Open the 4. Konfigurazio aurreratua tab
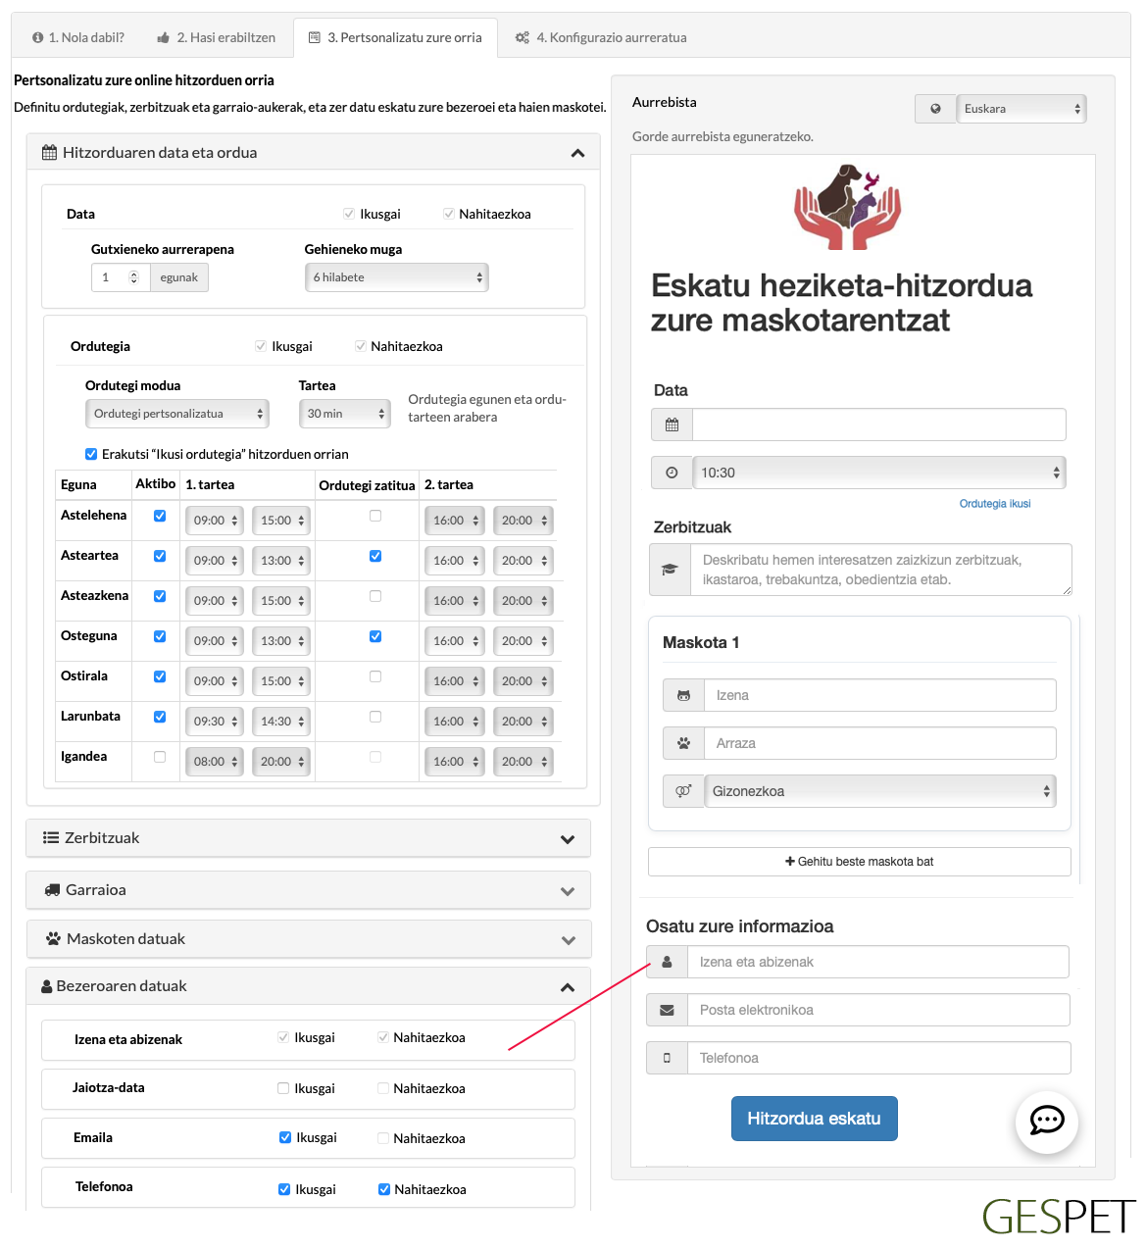This screenshot has width=1146, height=1248. click(601, 37)
